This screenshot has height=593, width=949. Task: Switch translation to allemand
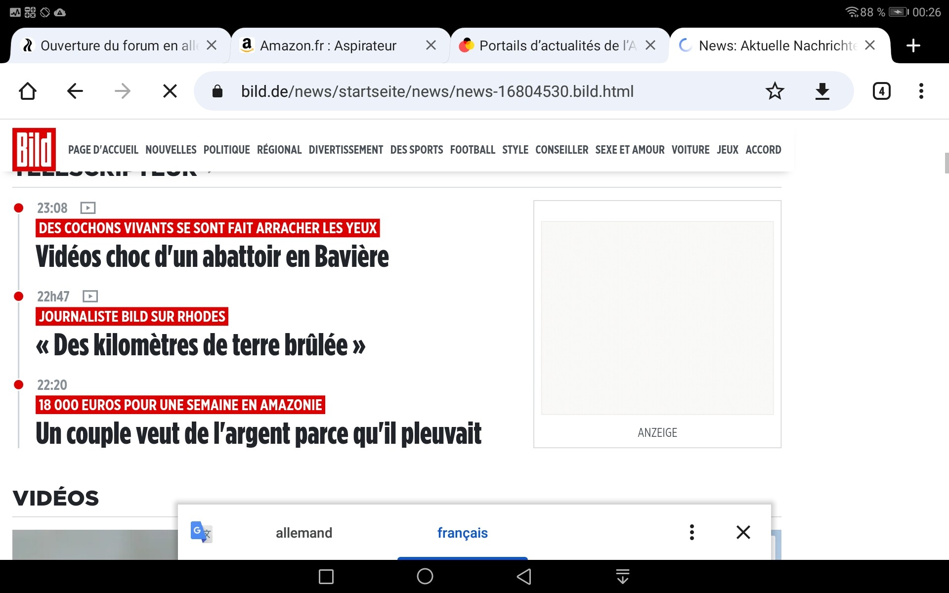[x=303, y=533]
